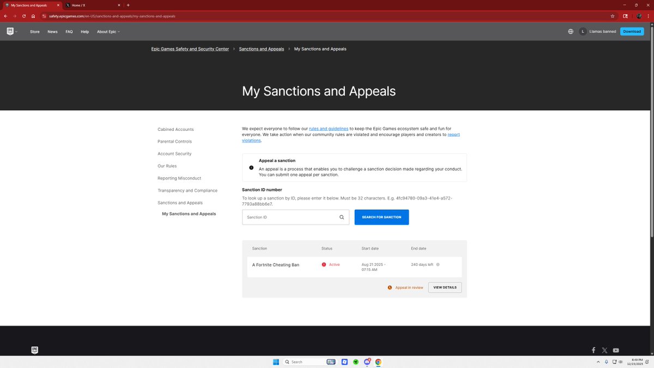This screenshot has height=368, width=654.
Task: Open Discord from the taskbar
Action: (x=367, y=362)
